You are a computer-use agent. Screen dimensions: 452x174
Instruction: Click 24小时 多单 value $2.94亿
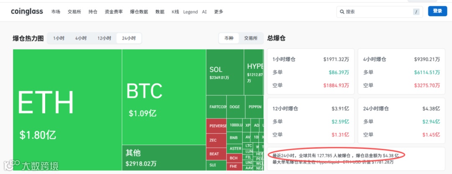click(x=431, y=122)
